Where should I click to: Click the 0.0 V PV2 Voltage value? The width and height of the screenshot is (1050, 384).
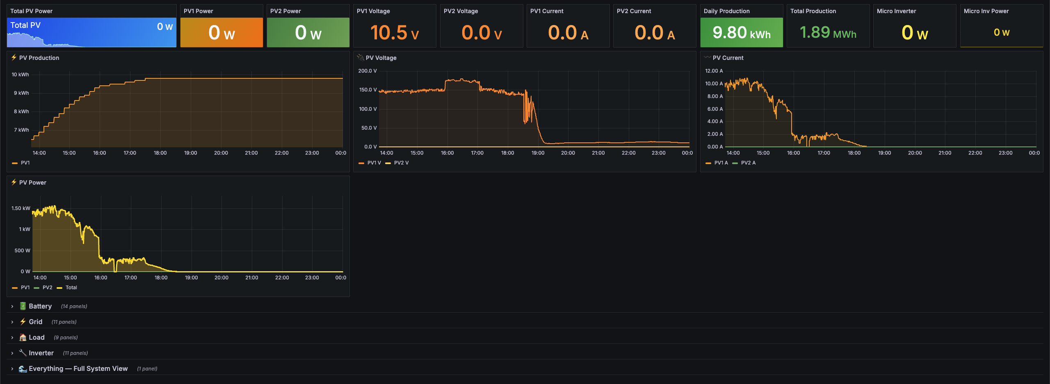pos(482,32)
